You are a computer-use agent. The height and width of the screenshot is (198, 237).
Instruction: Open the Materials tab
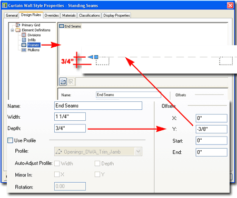point(69,15)
